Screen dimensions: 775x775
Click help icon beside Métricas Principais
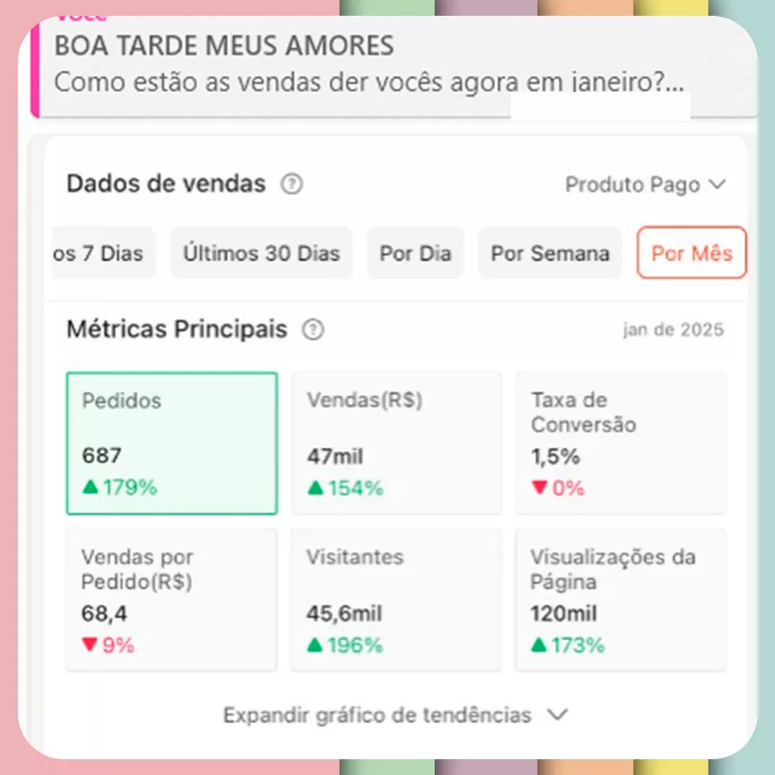(x=313, y=329)
